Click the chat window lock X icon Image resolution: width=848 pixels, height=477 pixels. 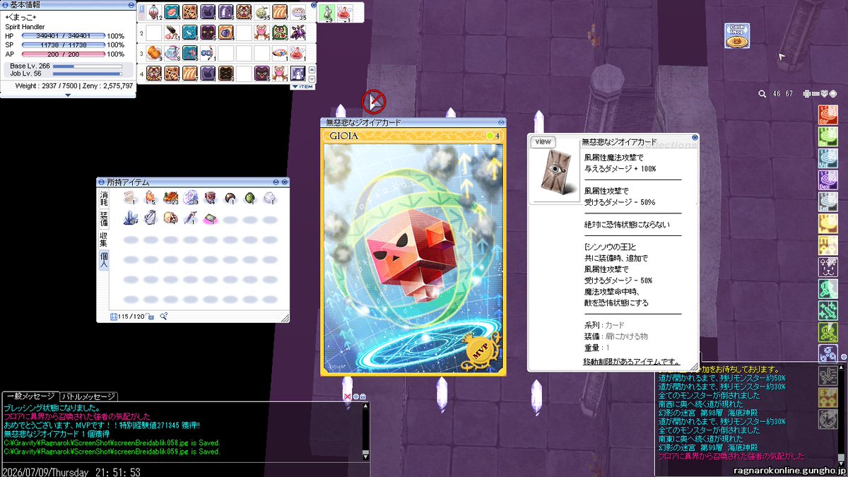pyautogui.click(x=347, y=397)
